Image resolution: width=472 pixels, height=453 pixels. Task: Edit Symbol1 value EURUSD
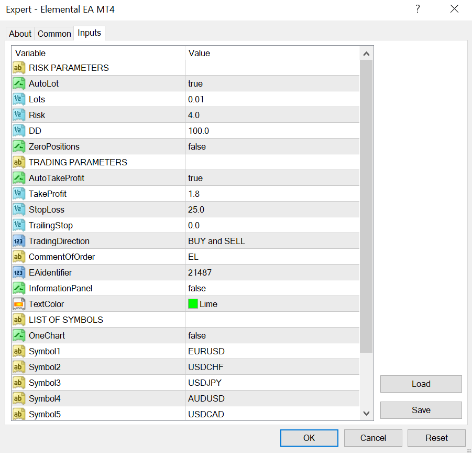pos(272,351)
